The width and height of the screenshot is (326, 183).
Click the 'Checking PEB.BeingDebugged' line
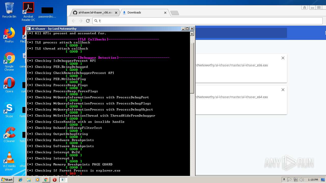tap(57, 67)
